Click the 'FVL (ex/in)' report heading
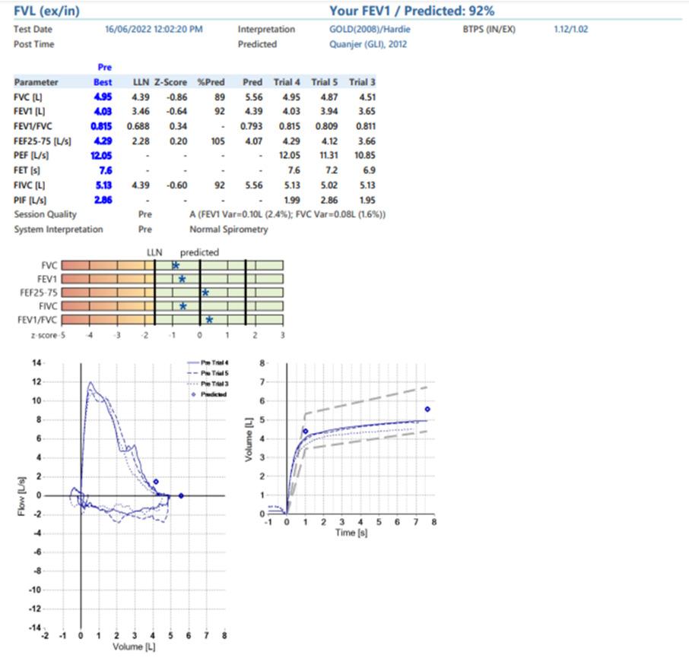The height and width of the screenshot is (661, 689). click(x=46, y=11)
